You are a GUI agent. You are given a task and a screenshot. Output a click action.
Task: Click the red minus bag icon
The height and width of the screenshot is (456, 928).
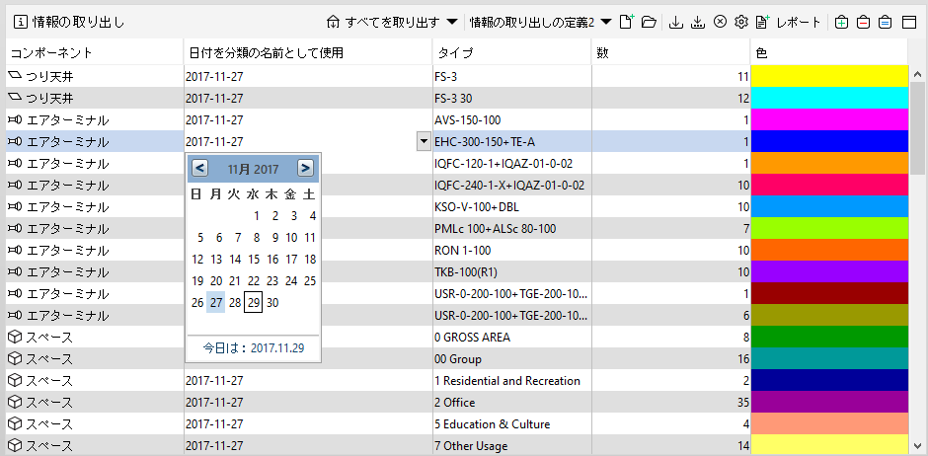[x=864, y=23]
